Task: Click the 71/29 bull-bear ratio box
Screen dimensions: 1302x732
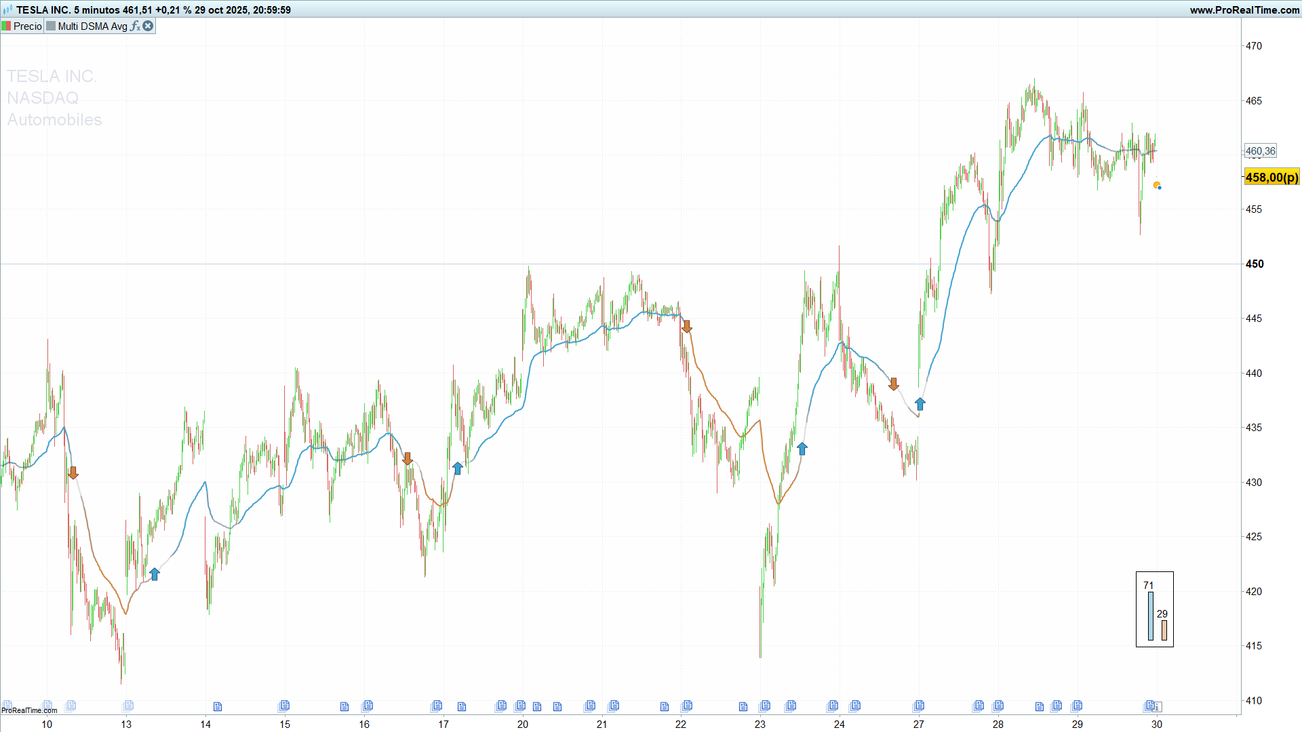Action: 1154,609
